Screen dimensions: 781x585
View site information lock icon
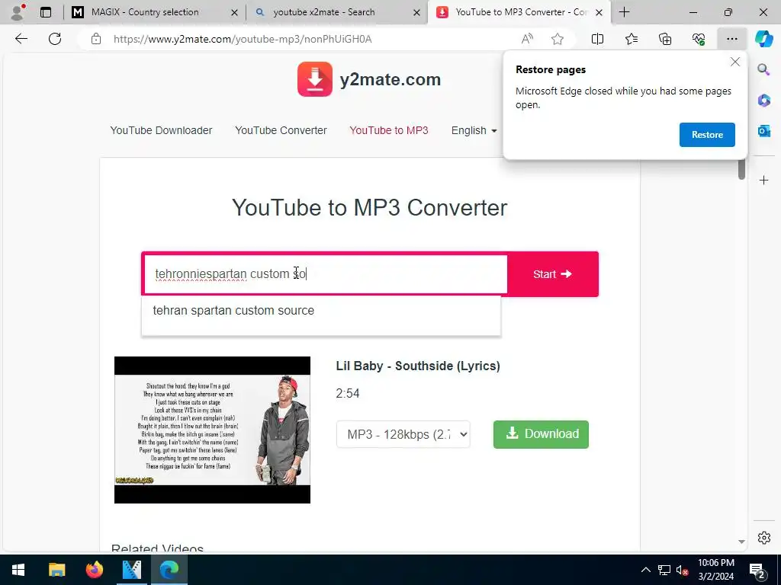[x=96, y=39]
